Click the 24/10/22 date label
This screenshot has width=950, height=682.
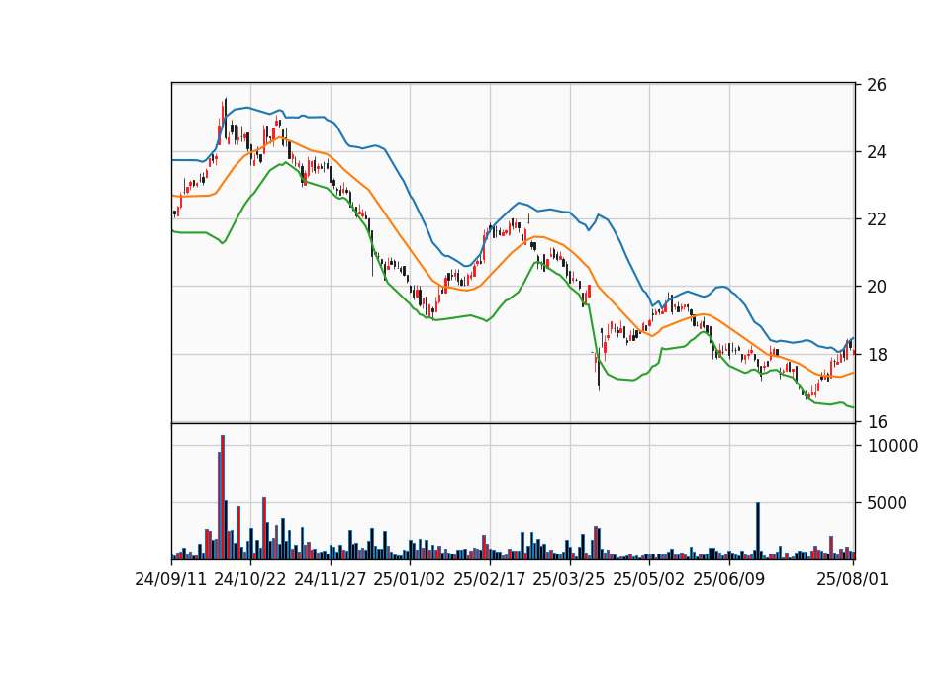pyautogui.click(x=250, y=580)
